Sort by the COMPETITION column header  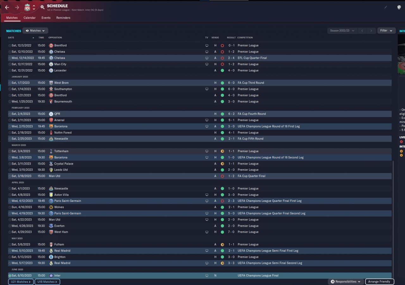[x=245, y=38]
